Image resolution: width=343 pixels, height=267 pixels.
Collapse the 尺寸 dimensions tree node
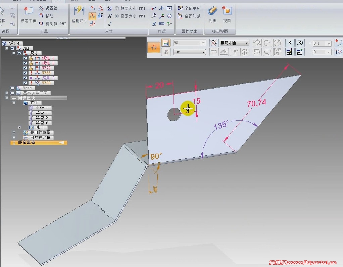pos(14,53)
